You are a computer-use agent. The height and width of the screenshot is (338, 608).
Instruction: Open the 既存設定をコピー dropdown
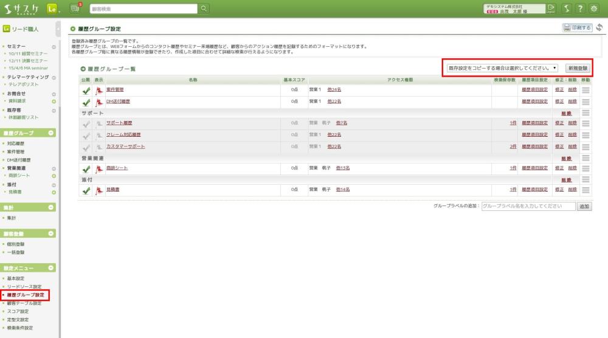click(x=502, y=68)
